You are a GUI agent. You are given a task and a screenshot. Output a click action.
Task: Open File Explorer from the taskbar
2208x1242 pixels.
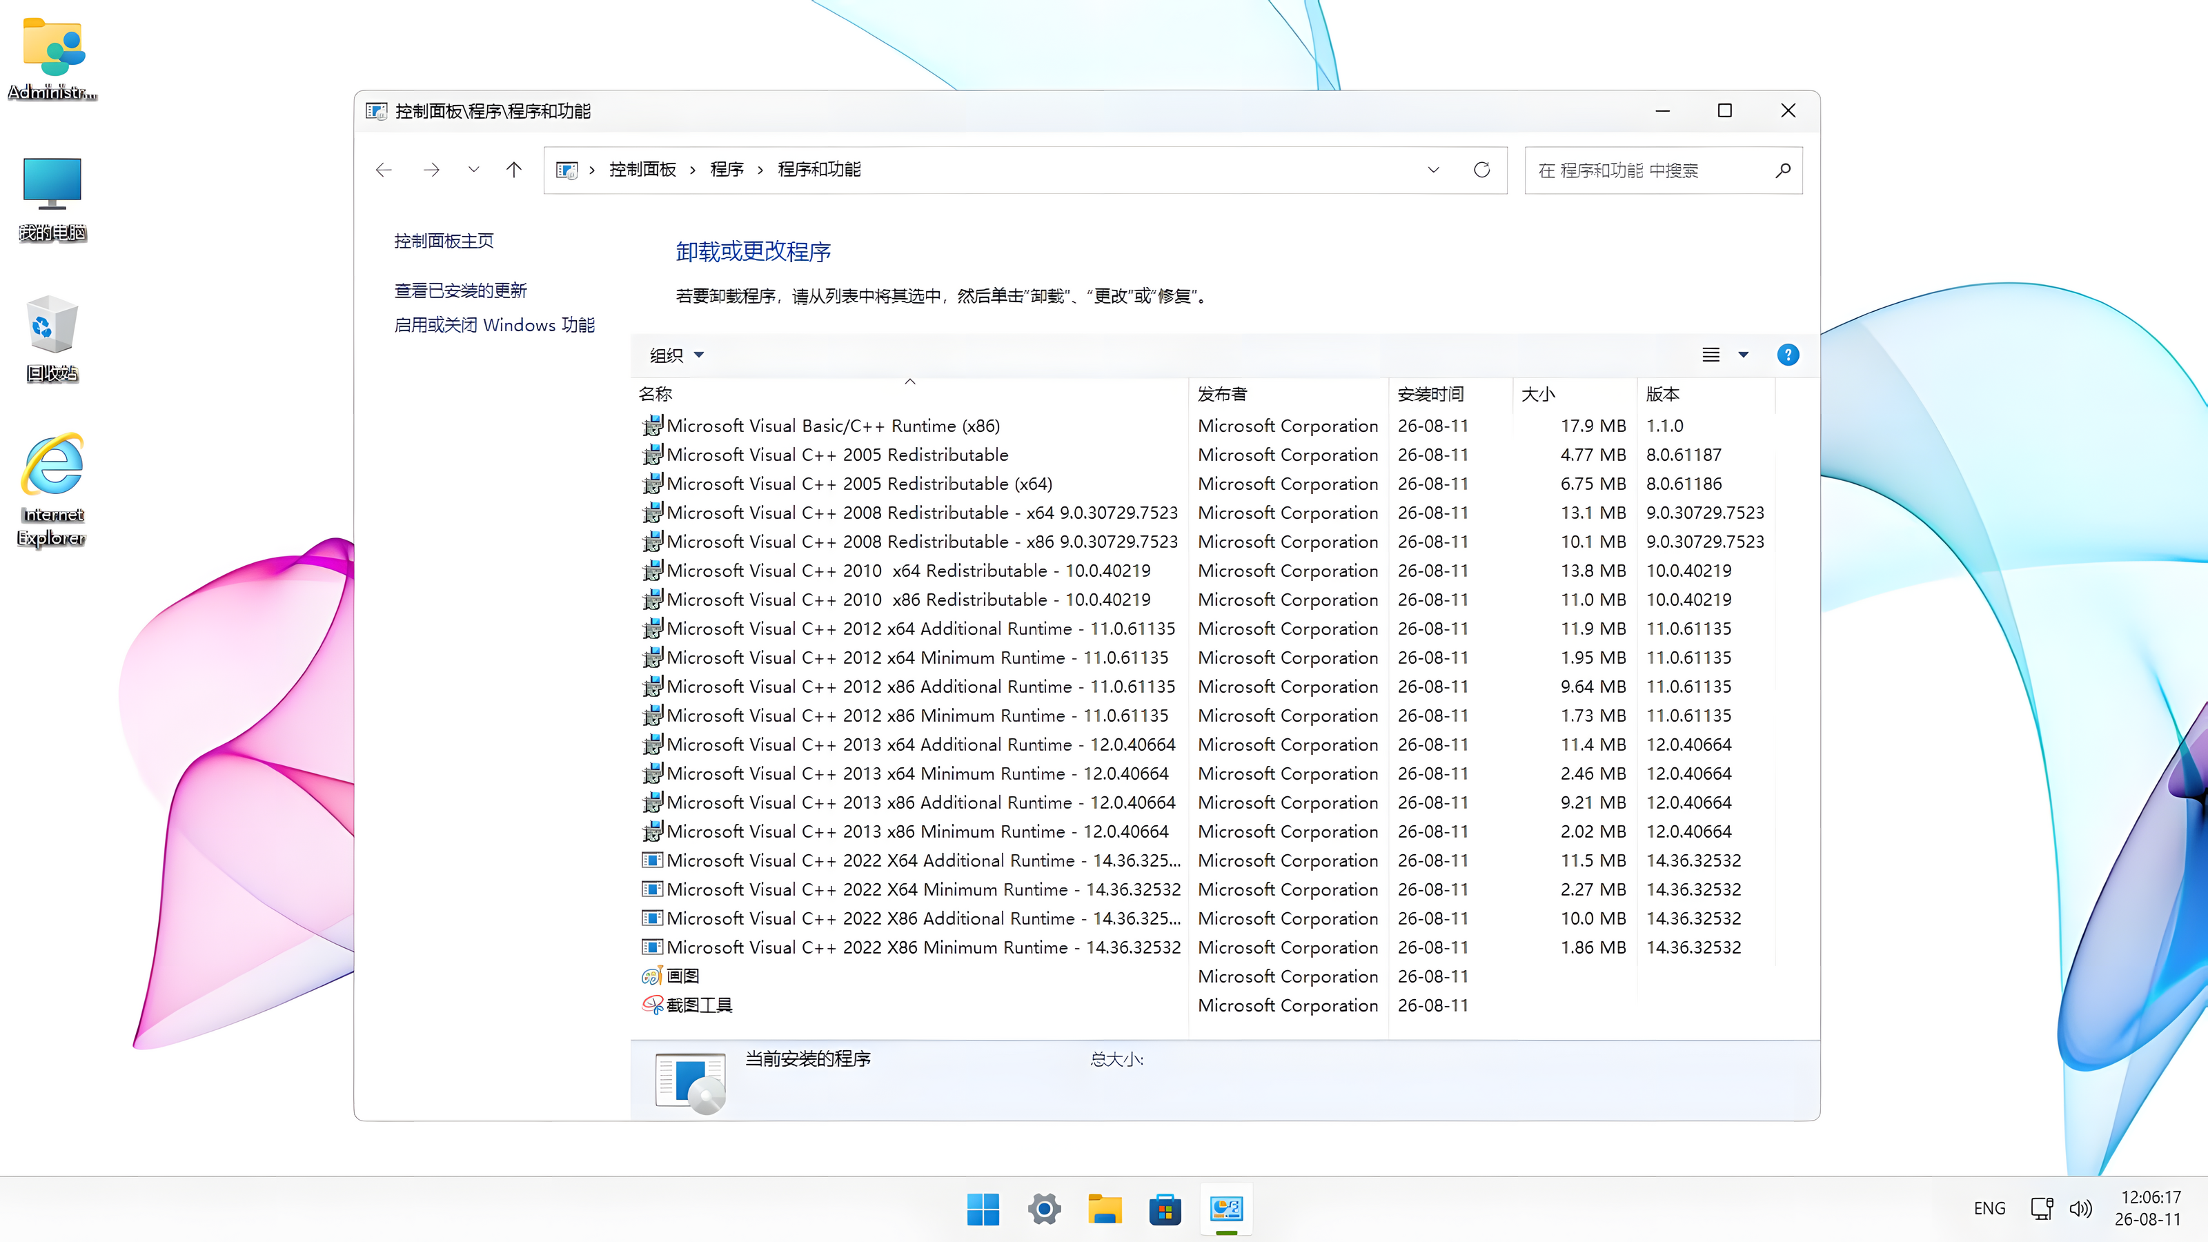click(1105, 1210)
